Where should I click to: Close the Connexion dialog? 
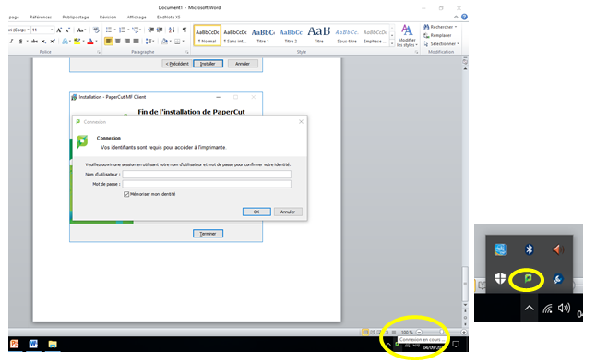tap(301, 121)
